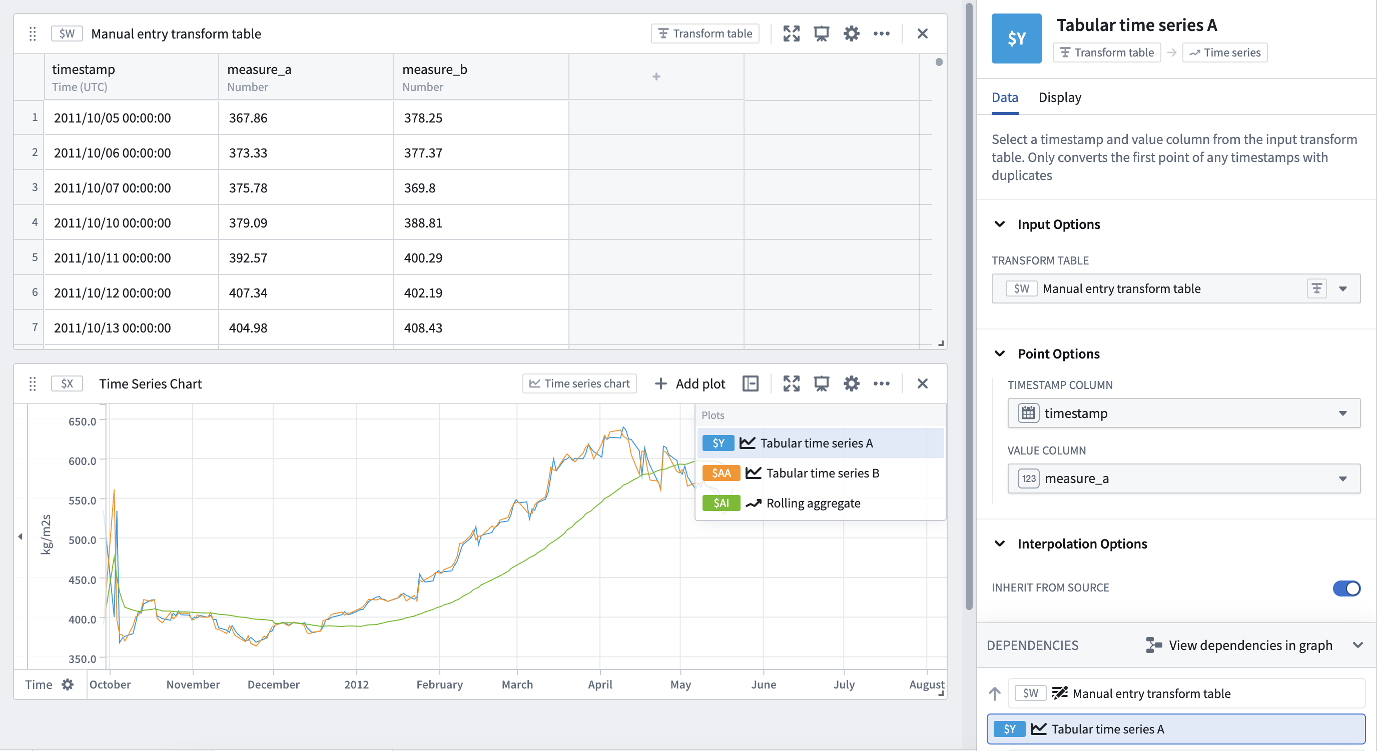Open settings gear of transform table card
Screen dimensions: 1377x751
pos(851,33)
